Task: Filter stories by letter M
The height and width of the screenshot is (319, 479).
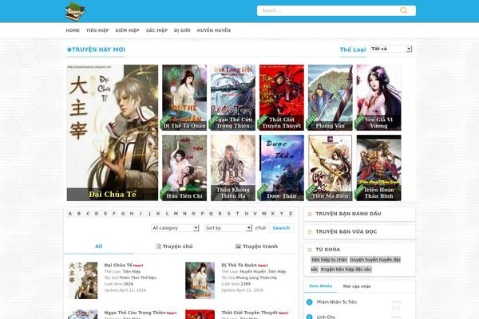Action: (176, 214)
